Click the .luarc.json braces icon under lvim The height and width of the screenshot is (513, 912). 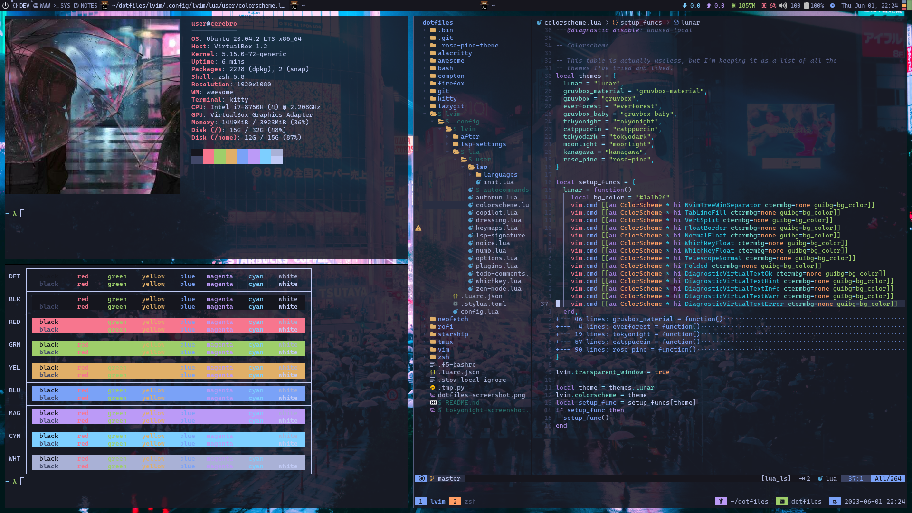(x=456, y=296)
